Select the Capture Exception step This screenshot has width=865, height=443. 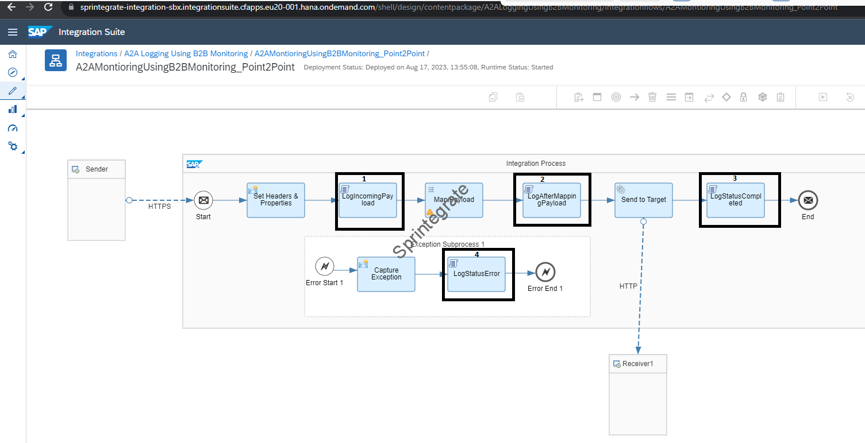coord(386,274)
